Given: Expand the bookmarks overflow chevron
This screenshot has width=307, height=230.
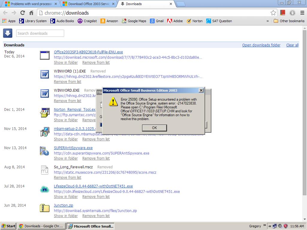Looking at the screenshot, I should point(268,21).
